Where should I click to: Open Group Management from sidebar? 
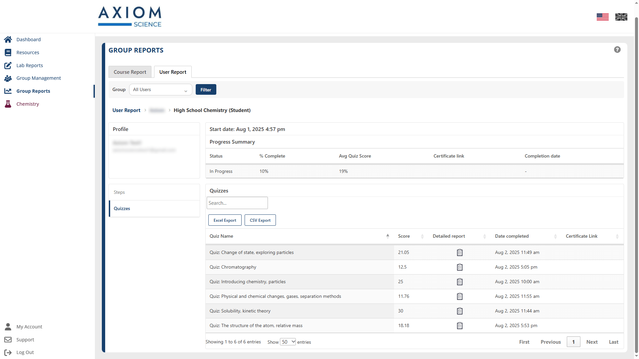click(39, 78)
